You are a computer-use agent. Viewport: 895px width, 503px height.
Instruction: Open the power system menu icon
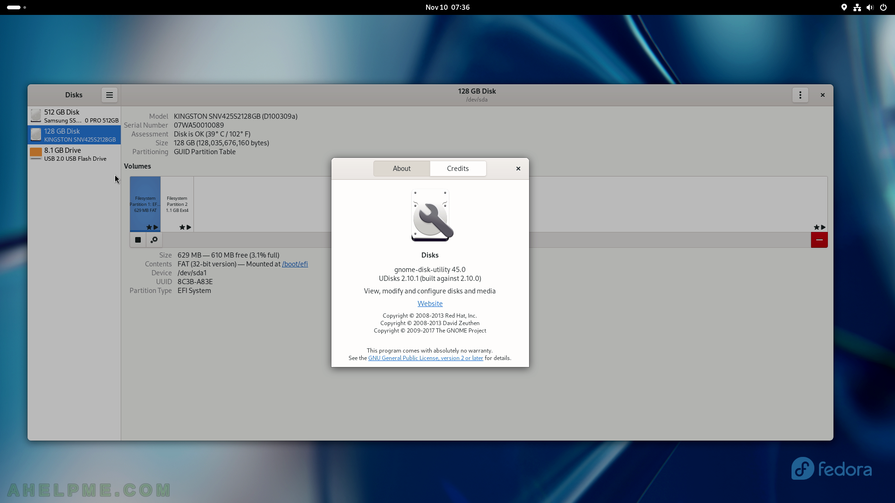click(883, 7)
